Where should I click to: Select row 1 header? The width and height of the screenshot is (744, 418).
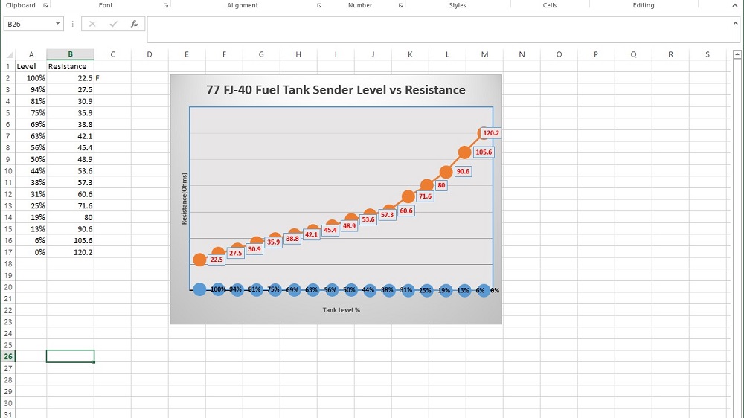[7, 66]
